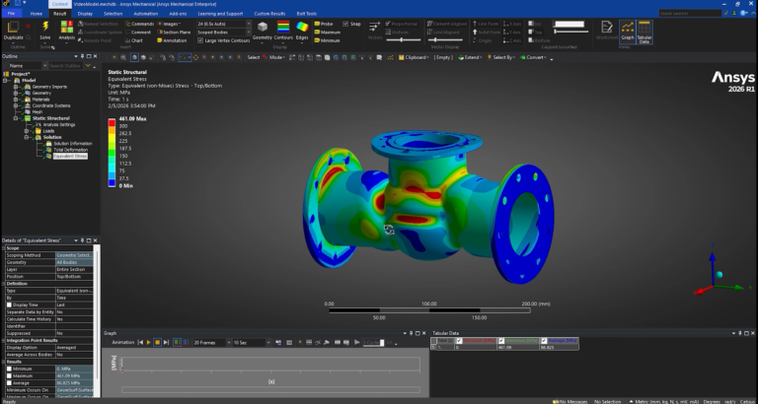This screenshot has height=404, width=758.
Task: Open the File menu
Action: [11, 14]
